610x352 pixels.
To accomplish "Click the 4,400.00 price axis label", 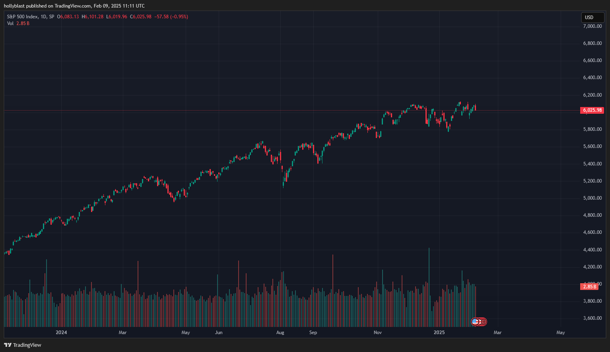I will pyautogui.click(x=593, y=250).
